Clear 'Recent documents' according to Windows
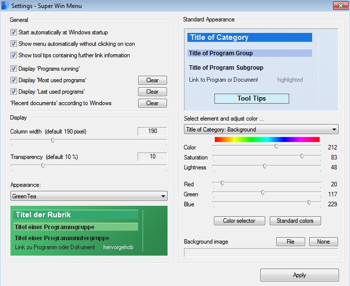 152,103
